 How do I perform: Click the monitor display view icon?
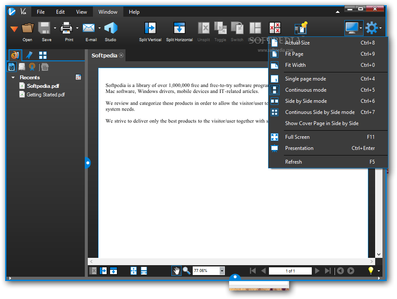tap(352, 28)
